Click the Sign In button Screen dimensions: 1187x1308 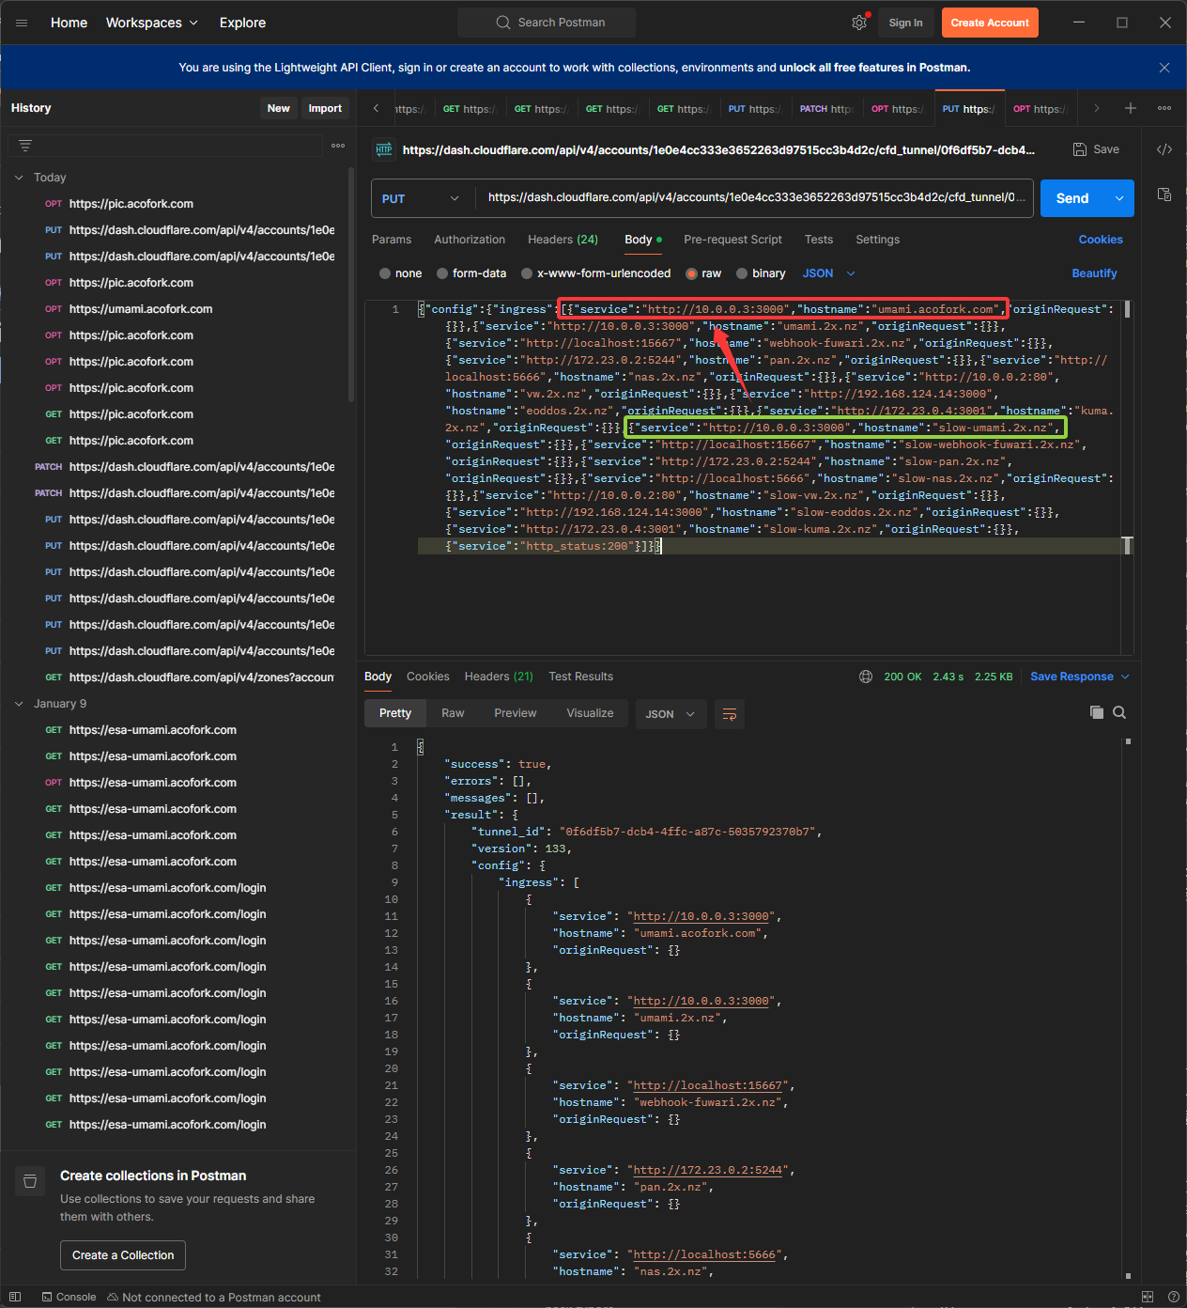pyautogui.click(x=905, y=23)
